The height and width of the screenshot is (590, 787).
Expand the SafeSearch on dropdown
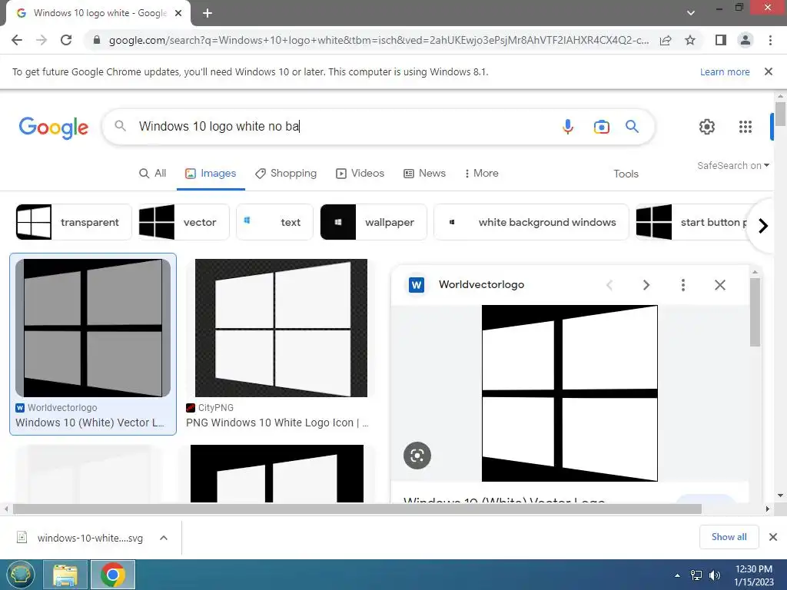pos(733,166)
